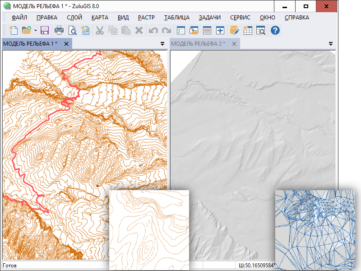This screenshot has width=361, height=271.
Task: Select the МОДЕЛЬ РЕЛЬЕФА 1 tab
Action: 30,44
